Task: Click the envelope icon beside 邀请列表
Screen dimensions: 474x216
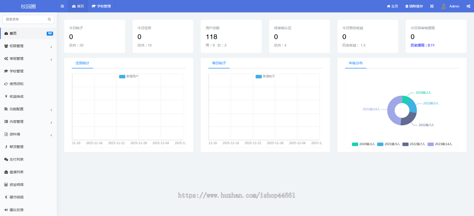Action: point(6,172)
